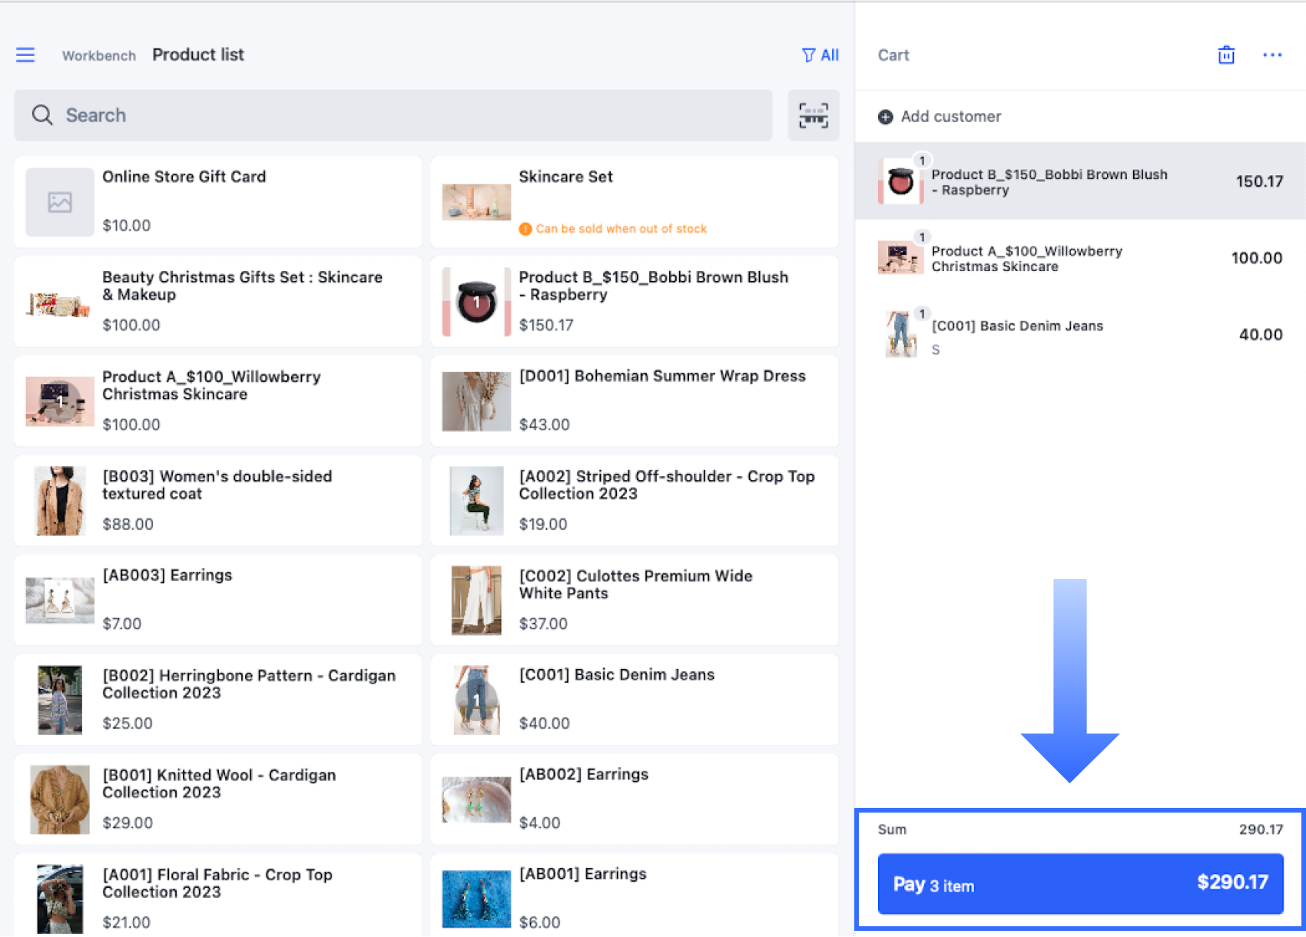The width and height of the screenshot is (1306, 937).
Task: Add Online Store Gift Card to cart
Action: [217, 201]
